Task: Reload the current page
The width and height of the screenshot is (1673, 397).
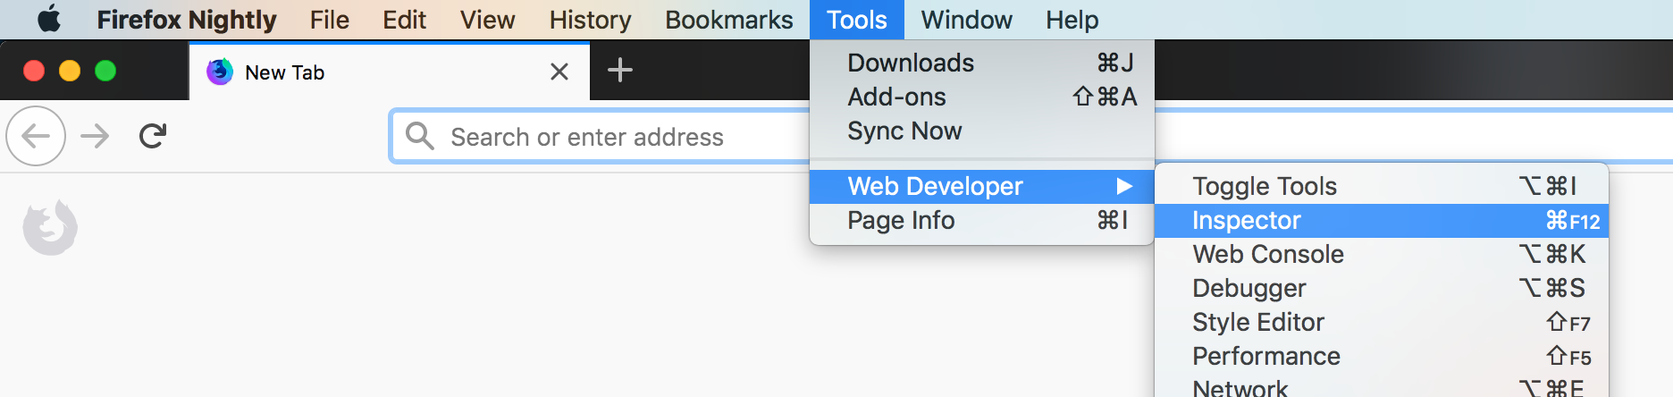Action: (153, 136)
